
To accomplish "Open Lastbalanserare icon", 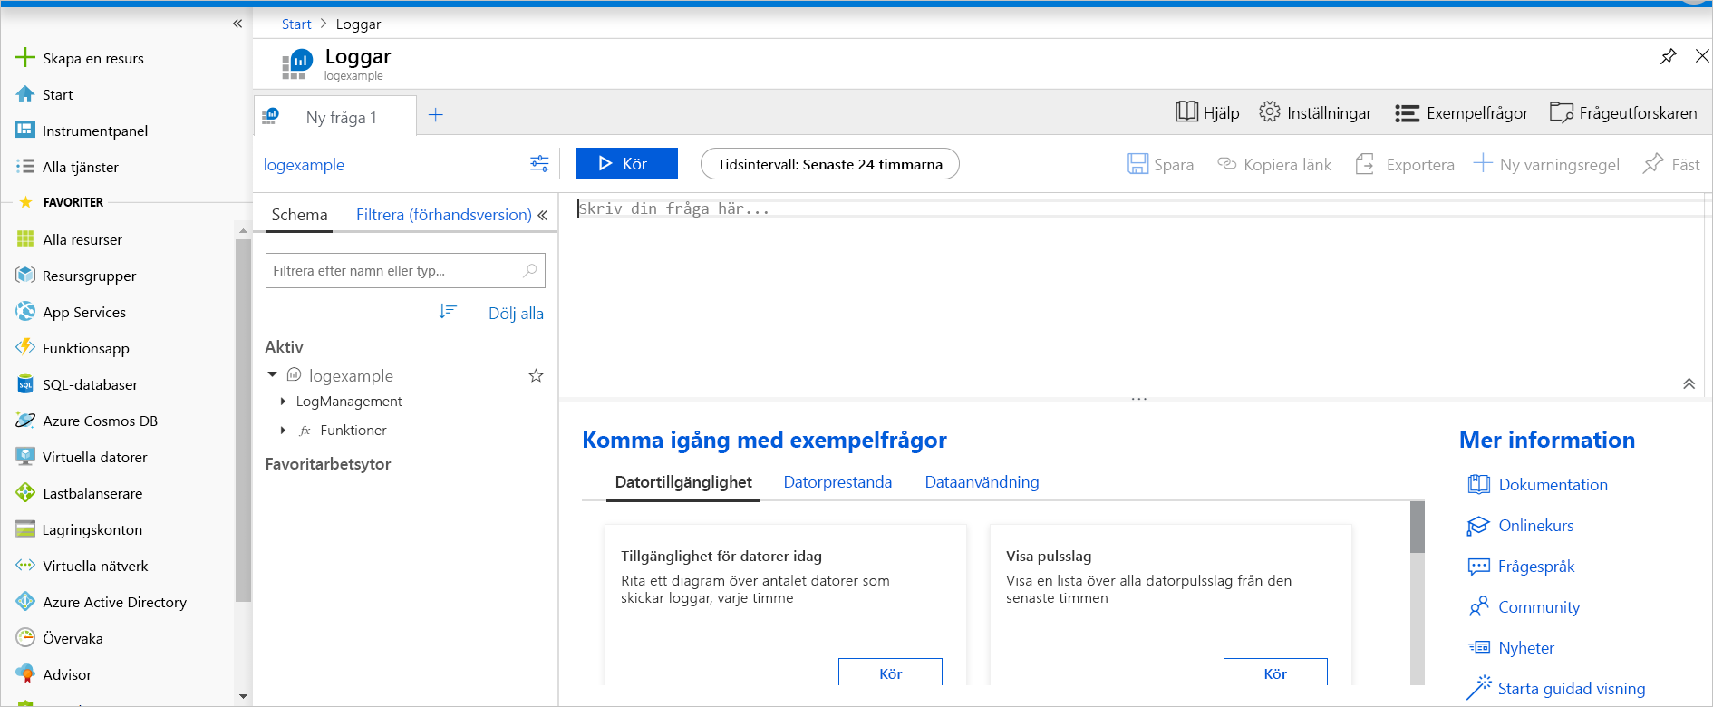I will click(25, 493).
